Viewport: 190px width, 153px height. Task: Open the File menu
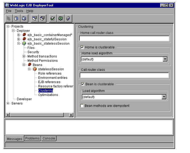pos(9,11)
